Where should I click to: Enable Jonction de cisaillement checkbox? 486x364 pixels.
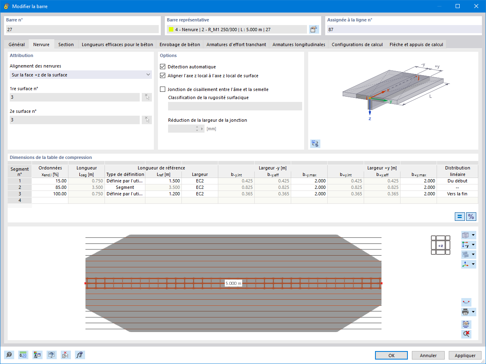pos(163,89)
